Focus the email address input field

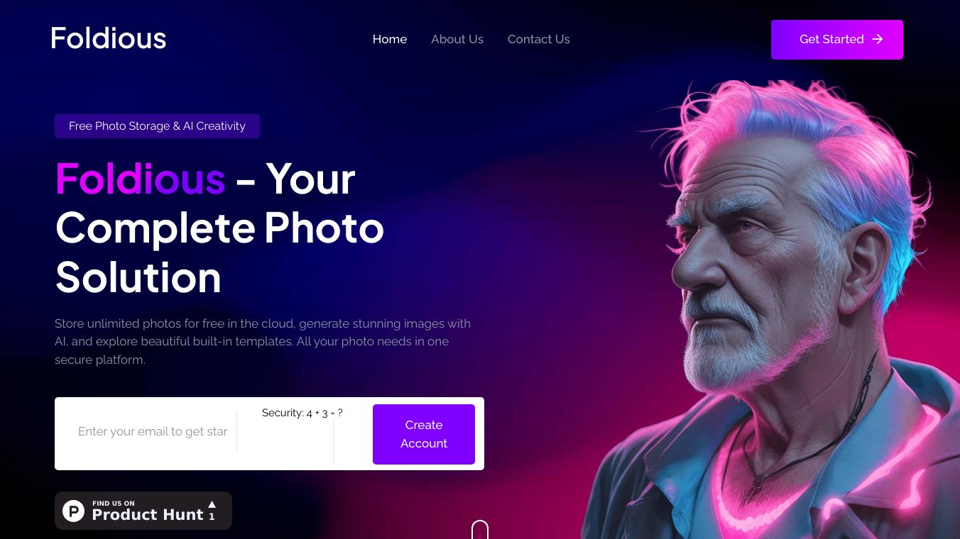[153, 431]
